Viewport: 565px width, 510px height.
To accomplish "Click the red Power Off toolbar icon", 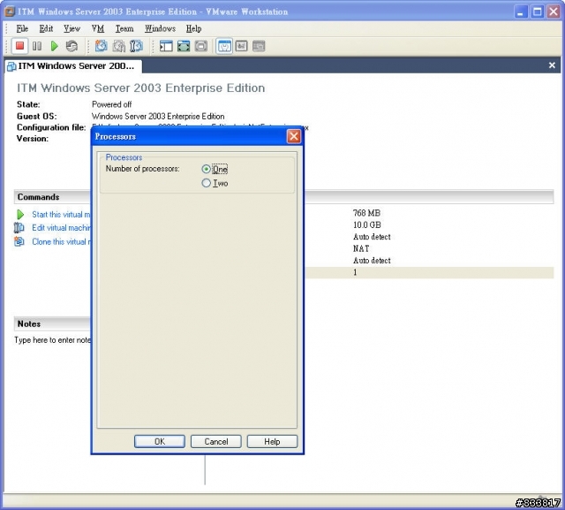I will 19,46.
